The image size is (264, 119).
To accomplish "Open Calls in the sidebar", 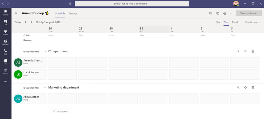I will (x=5, y=52).
